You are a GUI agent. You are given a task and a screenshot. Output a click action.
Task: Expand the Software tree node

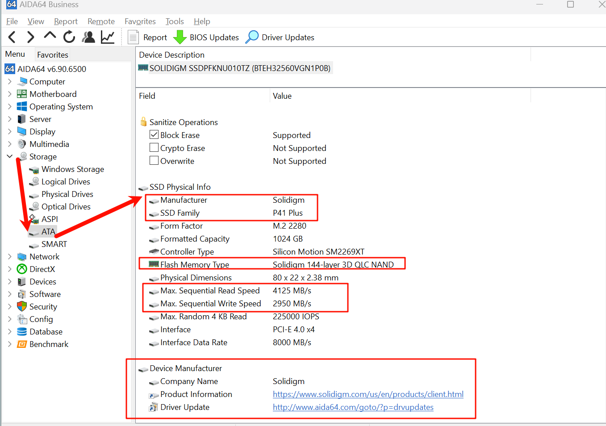click(x=10, y=294)
